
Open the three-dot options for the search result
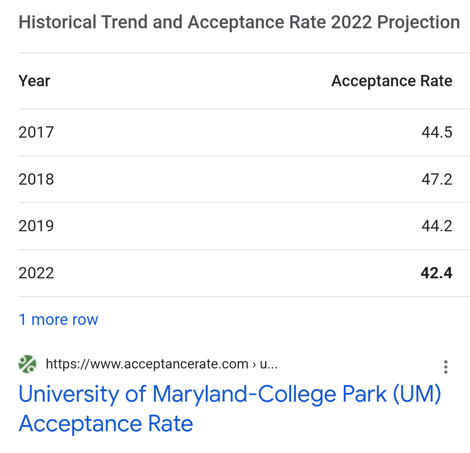point(445,367)
